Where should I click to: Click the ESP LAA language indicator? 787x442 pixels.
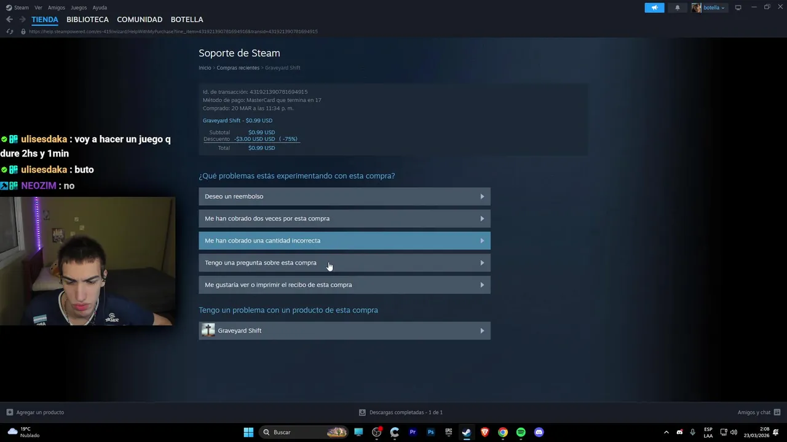tap(708, 432)
